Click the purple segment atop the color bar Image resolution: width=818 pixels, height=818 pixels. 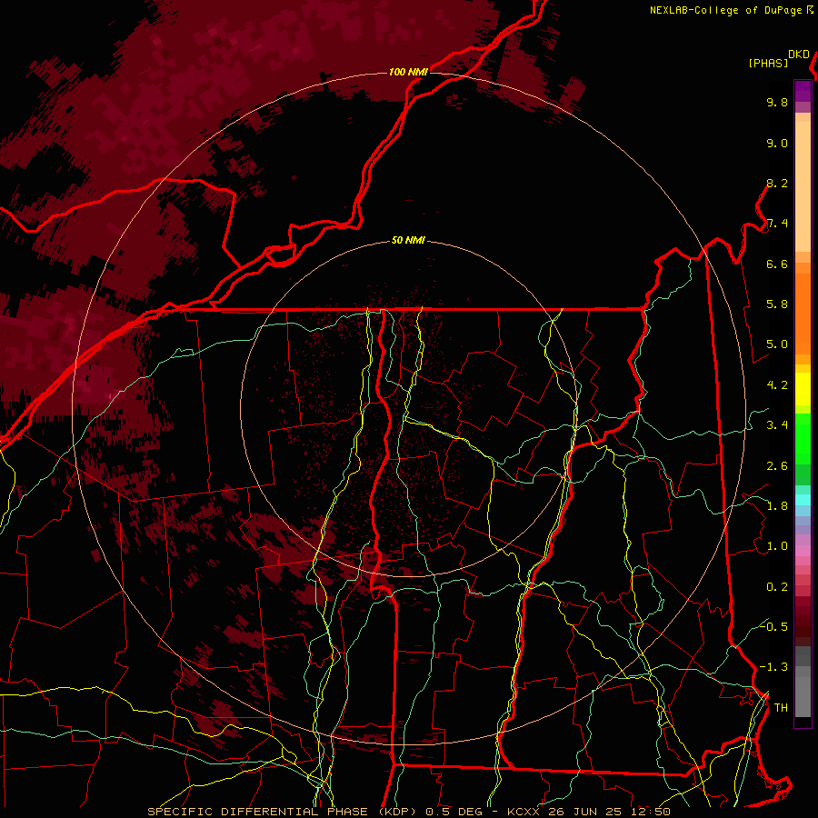[x=803, y=91]
